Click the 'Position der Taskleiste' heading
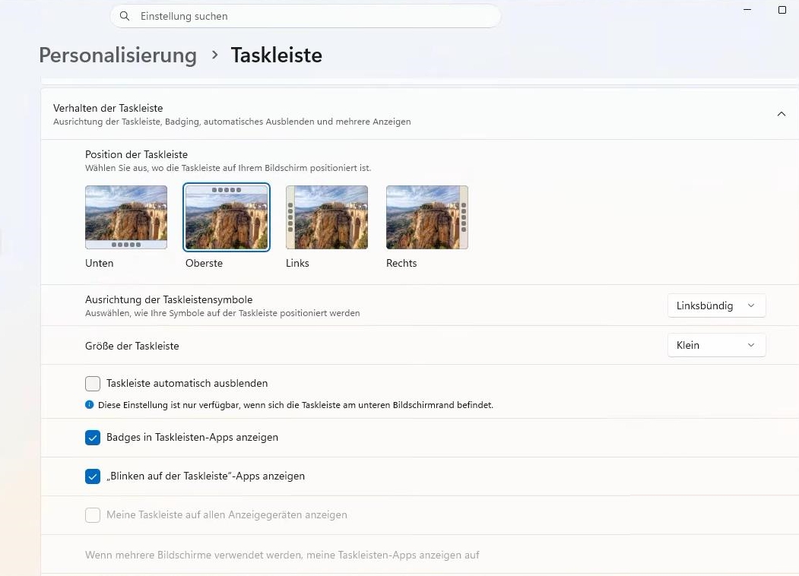 coord(136,154)
